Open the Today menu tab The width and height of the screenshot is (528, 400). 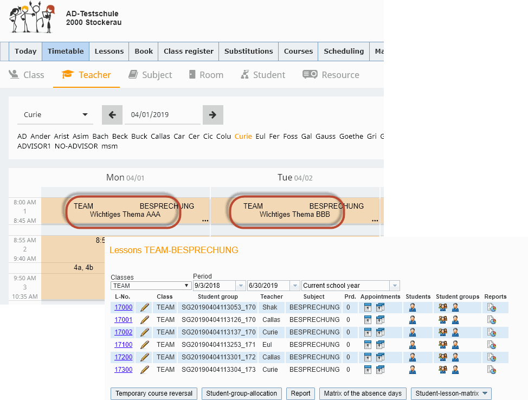pyautogui.click(x=25, y=51)
